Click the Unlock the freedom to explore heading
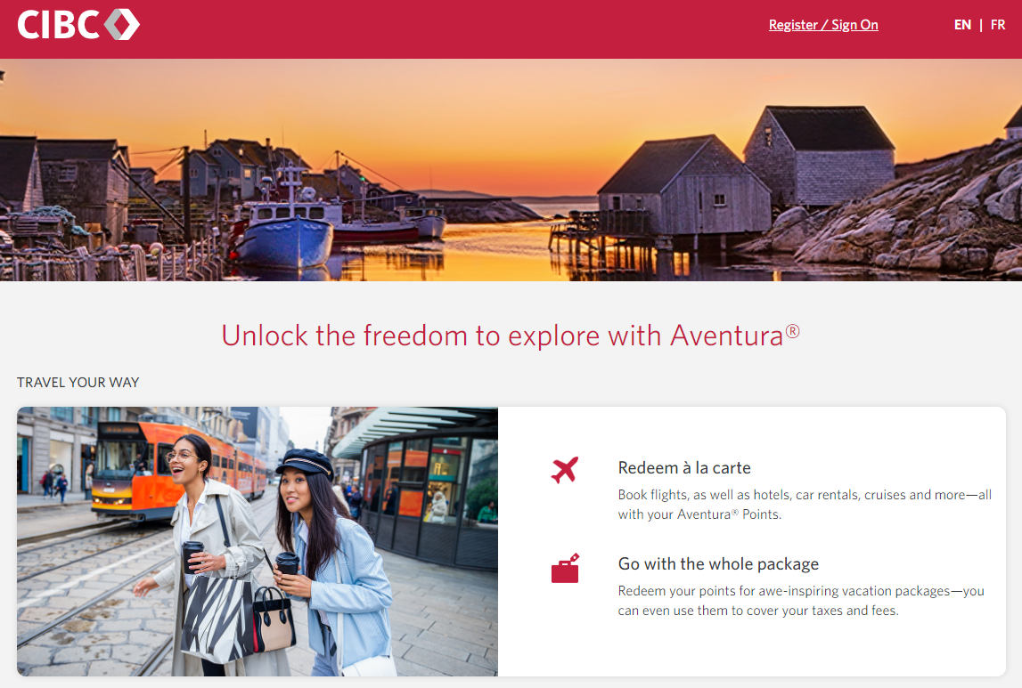Image resolution: width=1022 pixels, height=688 pixels. point(511,336)
